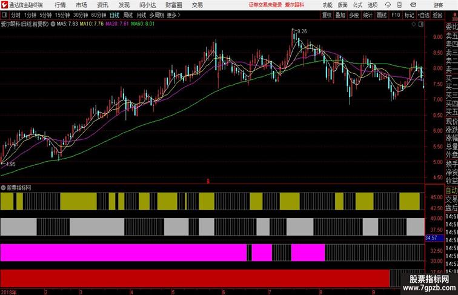The height and width of the screenshot is (295, 458).
Task: Click the 复权 button
Action: (327, 15)
